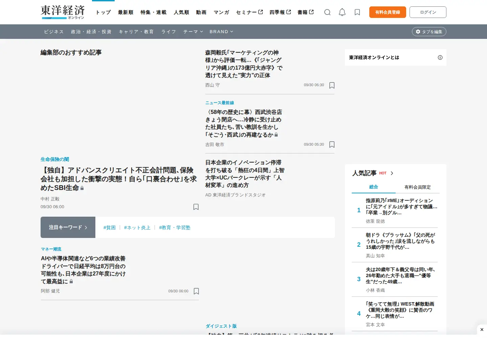Open 動画 navigation item
487x338 pixels.
pyautogui.click(x=201, y=12)
